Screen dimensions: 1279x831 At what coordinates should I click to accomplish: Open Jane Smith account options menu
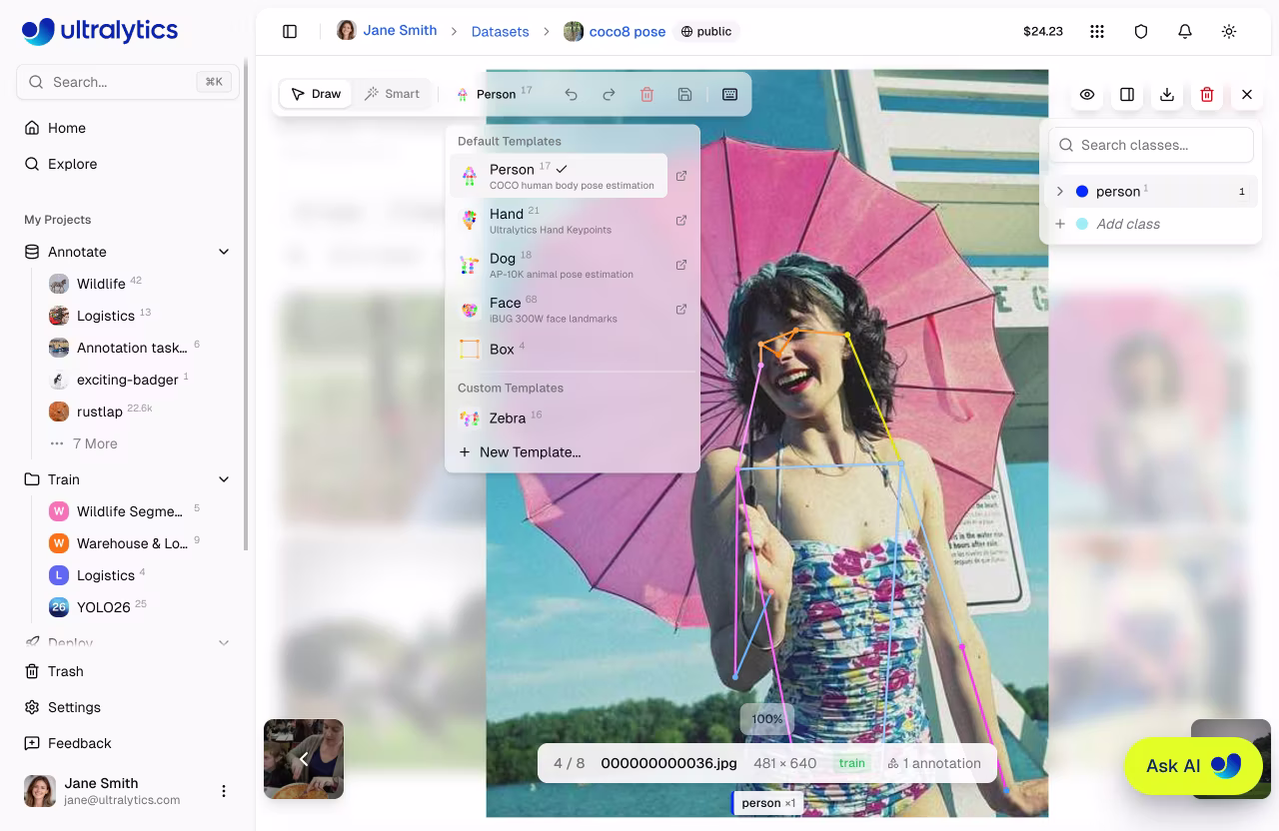point(224,791)
